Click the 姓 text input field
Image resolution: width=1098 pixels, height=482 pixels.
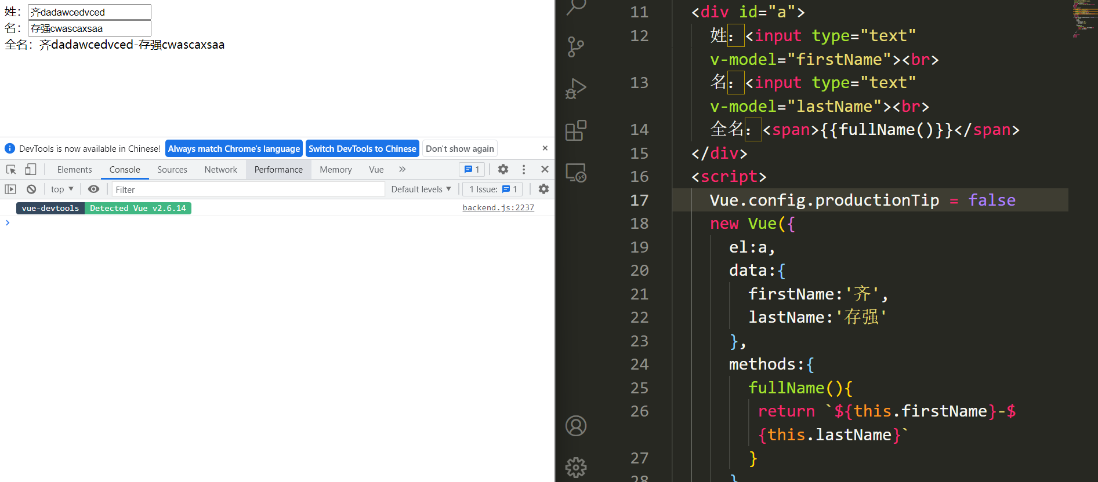[89, 12]
